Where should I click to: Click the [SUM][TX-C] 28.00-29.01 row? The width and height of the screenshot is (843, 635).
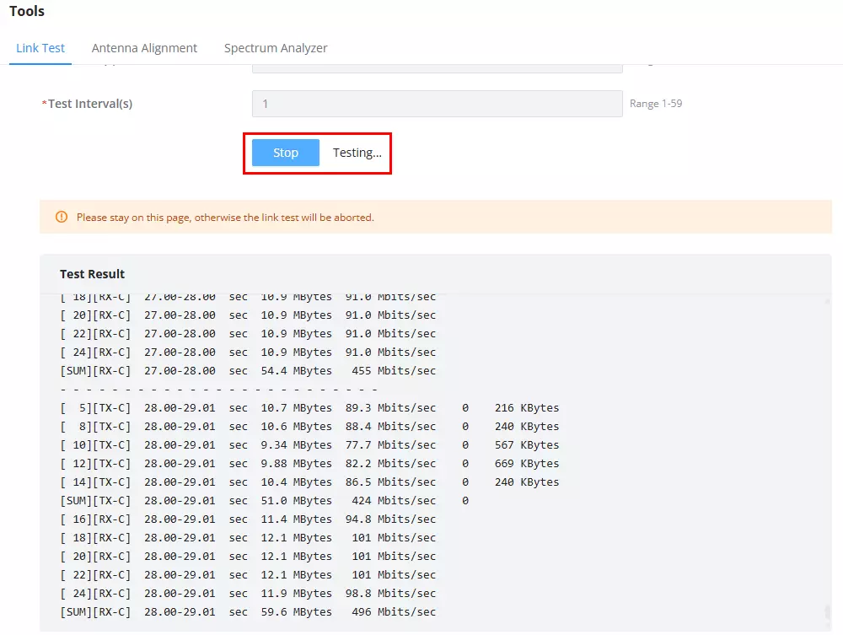tap(265, 501)
